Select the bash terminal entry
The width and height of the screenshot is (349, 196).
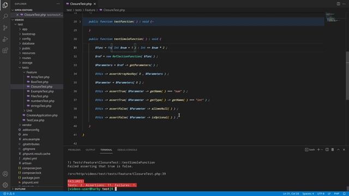310,150
